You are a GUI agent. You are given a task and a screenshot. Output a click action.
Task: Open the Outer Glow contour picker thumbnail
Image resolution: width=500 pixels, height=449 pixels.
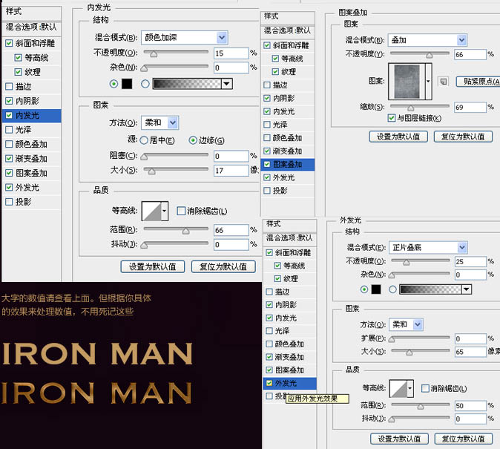(x=398, y=388)
